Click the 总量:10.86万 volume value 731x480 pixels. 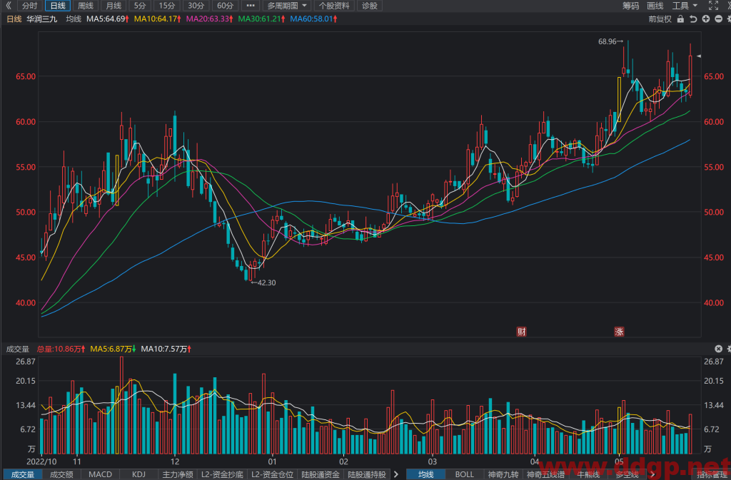61,349
